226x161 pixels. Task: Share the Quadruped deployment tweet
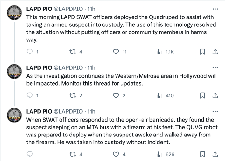pyautogui.click(x=215, y=52)
